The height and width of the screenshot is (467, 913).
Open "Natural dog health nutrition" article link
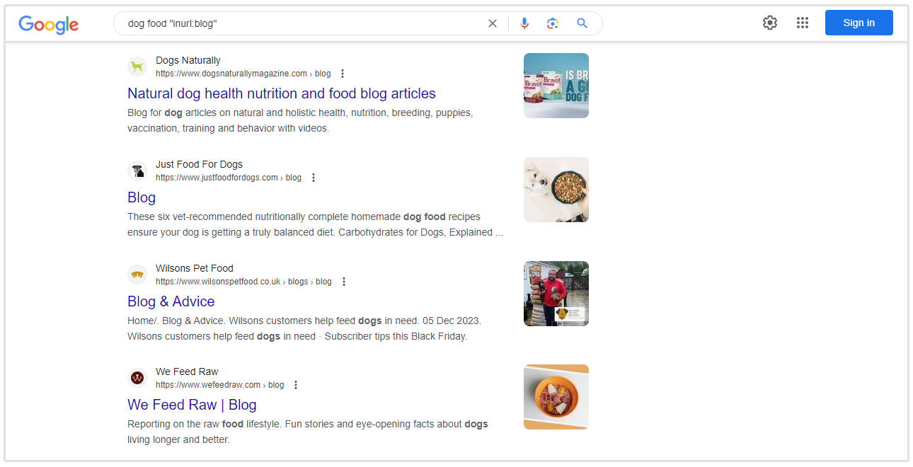[281, 93]
